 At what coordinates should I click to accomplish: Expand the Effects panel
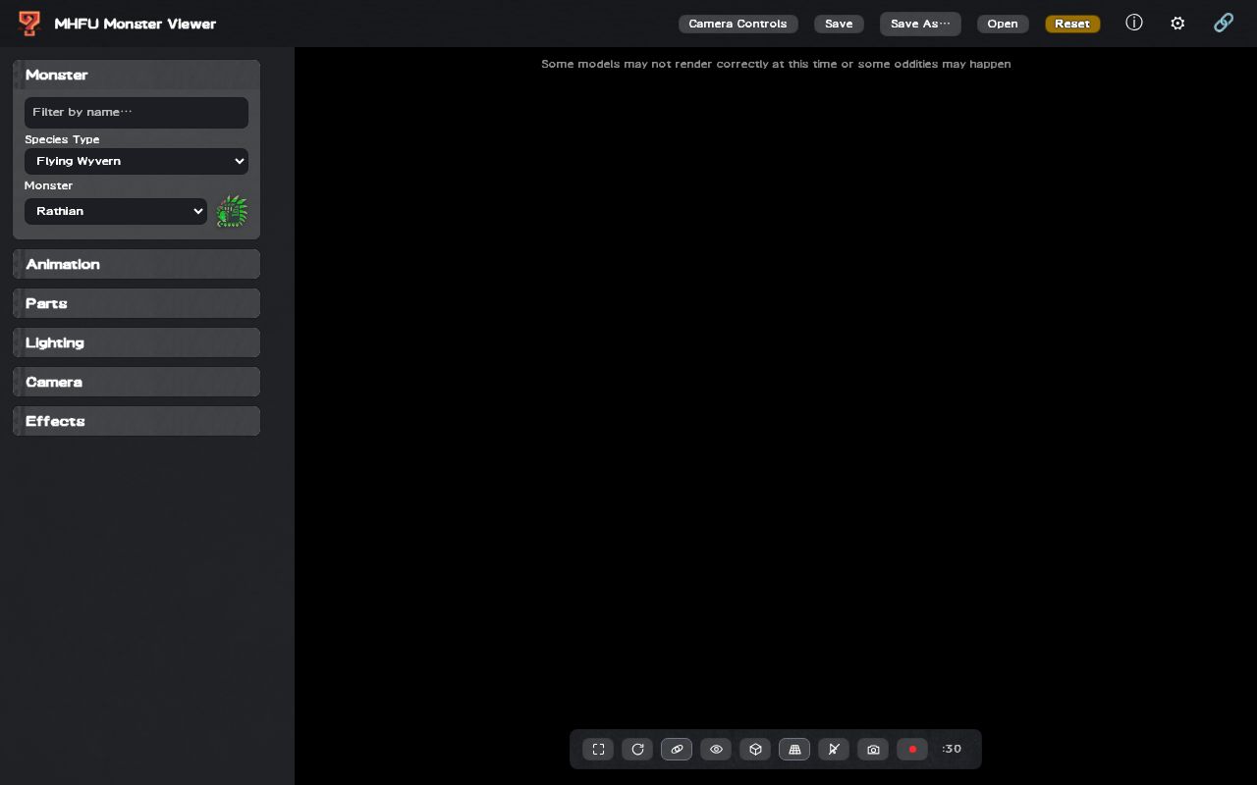137,421
